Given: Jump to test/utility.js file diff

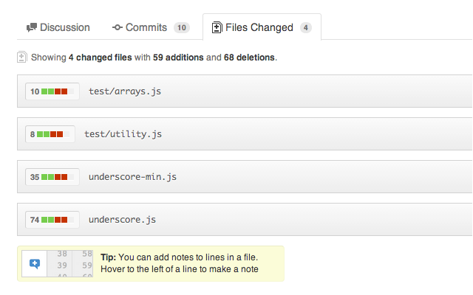Looking at the screenshot, I should click(123, 134).
